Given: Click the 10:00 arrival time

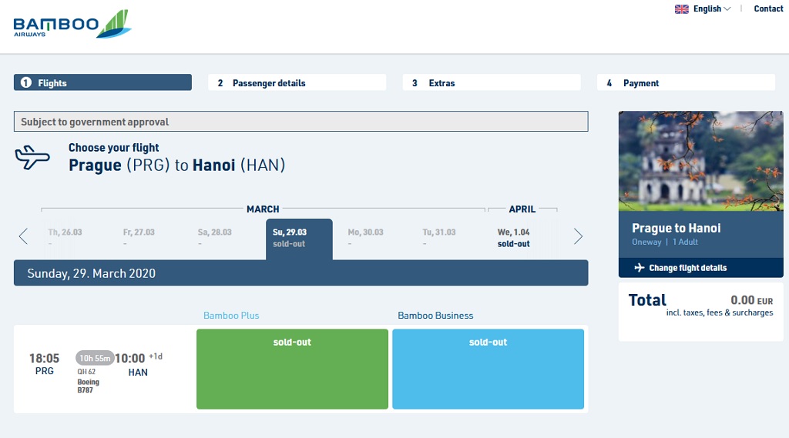Looking at the screenshot, I should point(129,358).
